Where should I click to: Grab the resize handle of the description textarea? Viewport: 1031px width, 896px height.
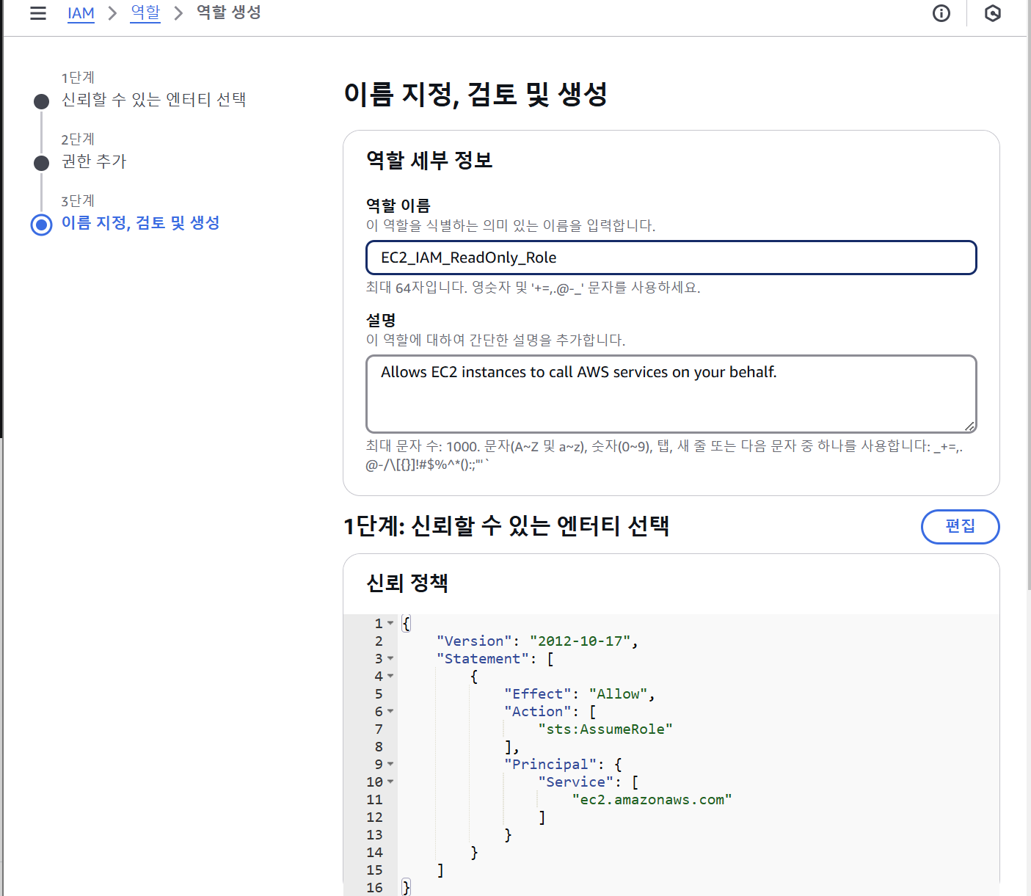969,426
